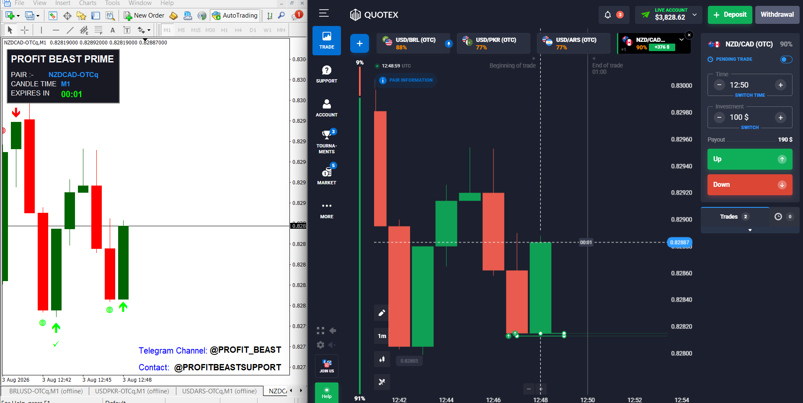Open the More sidebar menu
803x403 pixels.
tap(327, 210)
